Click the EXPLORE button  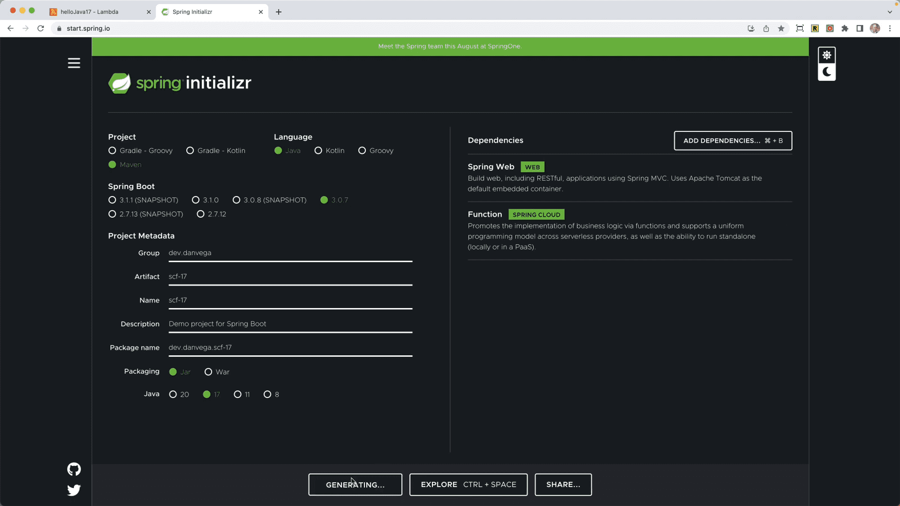click(x=468, y=484)
